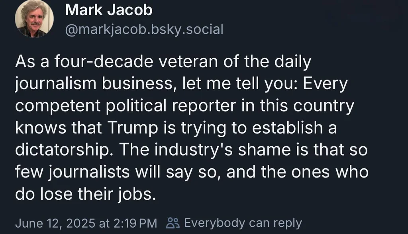408x234 pixels.
Task: Click the word "journalists" in the post
Action: 89,172
